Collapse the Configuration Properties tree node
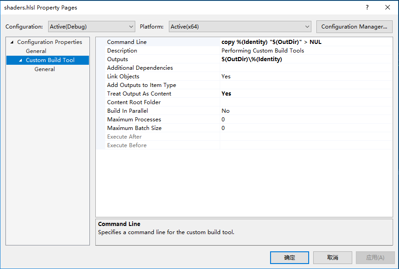Image resolution: width=399 pixels, height=269 pixels. 12,42
